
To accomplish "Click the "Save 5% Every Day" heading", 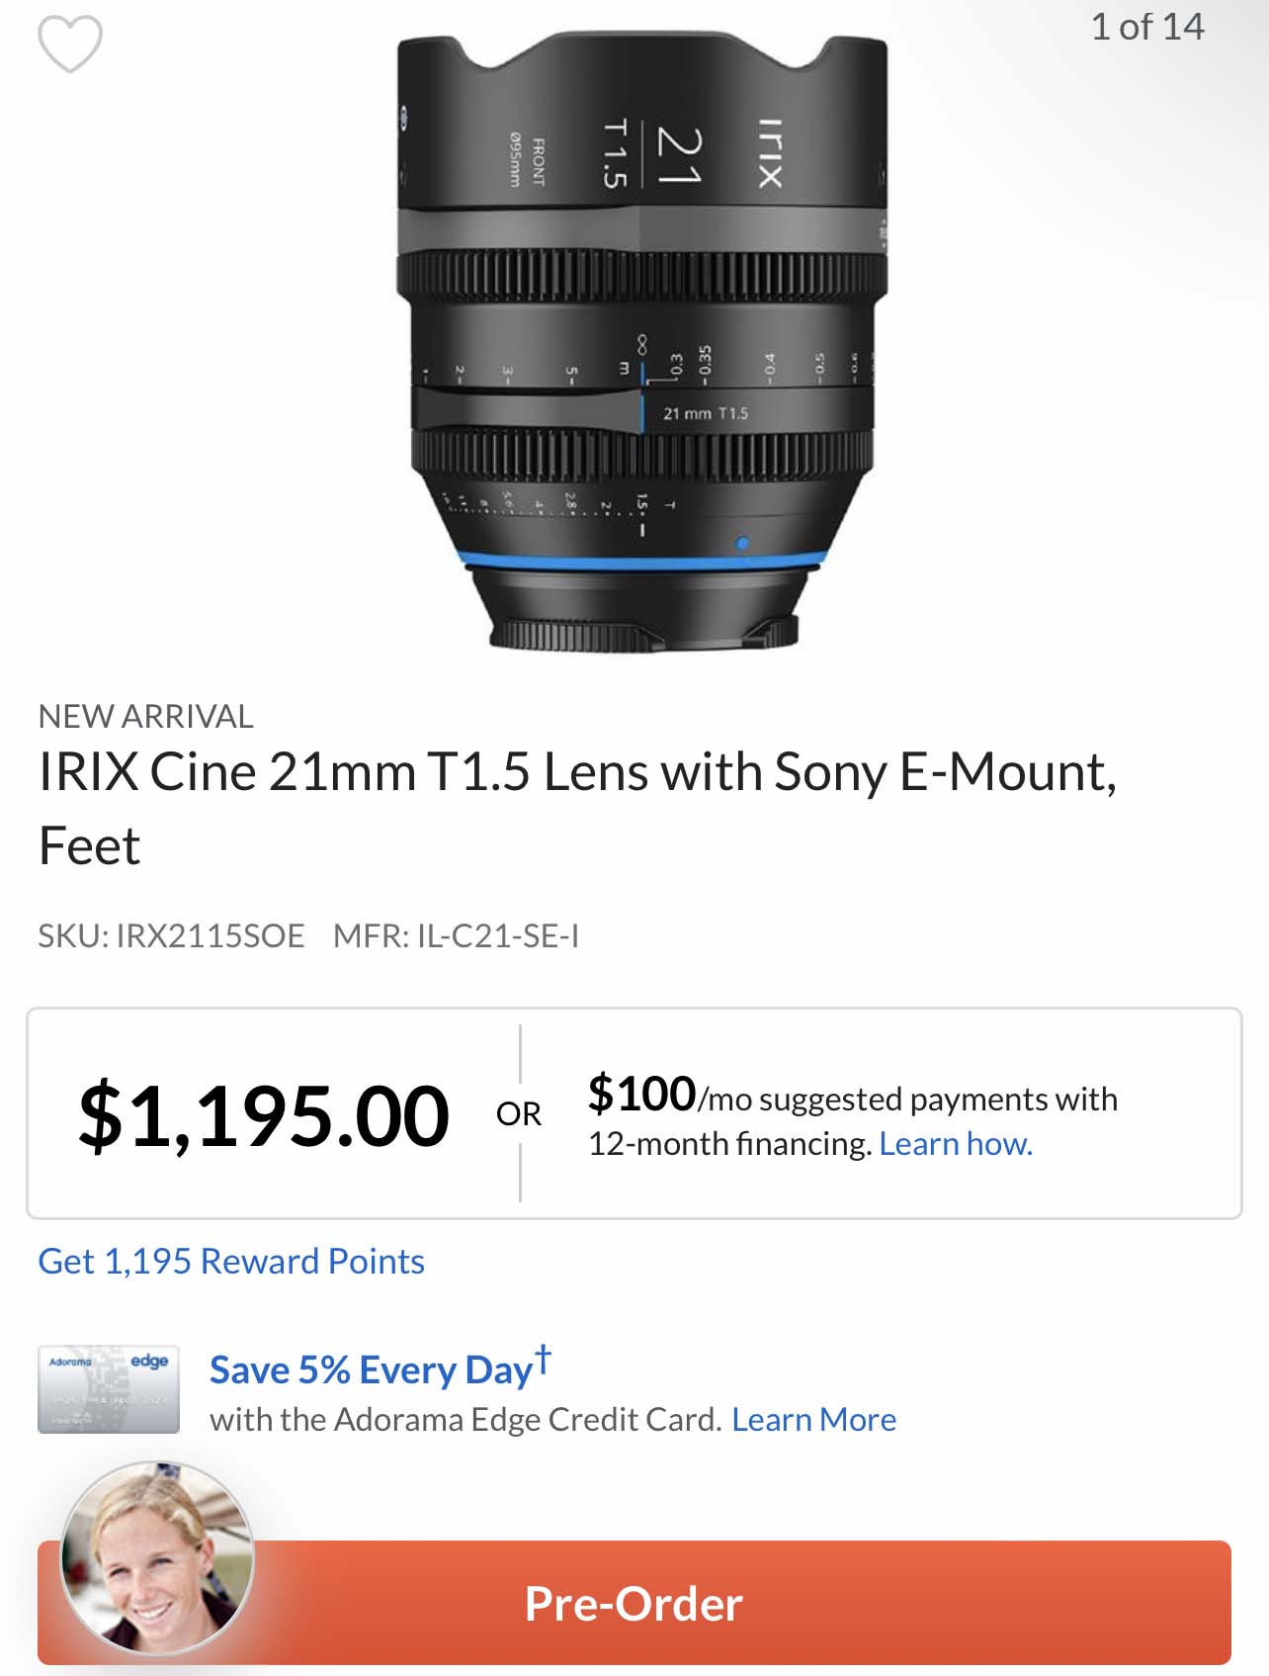I will (x=371, y=1370).
